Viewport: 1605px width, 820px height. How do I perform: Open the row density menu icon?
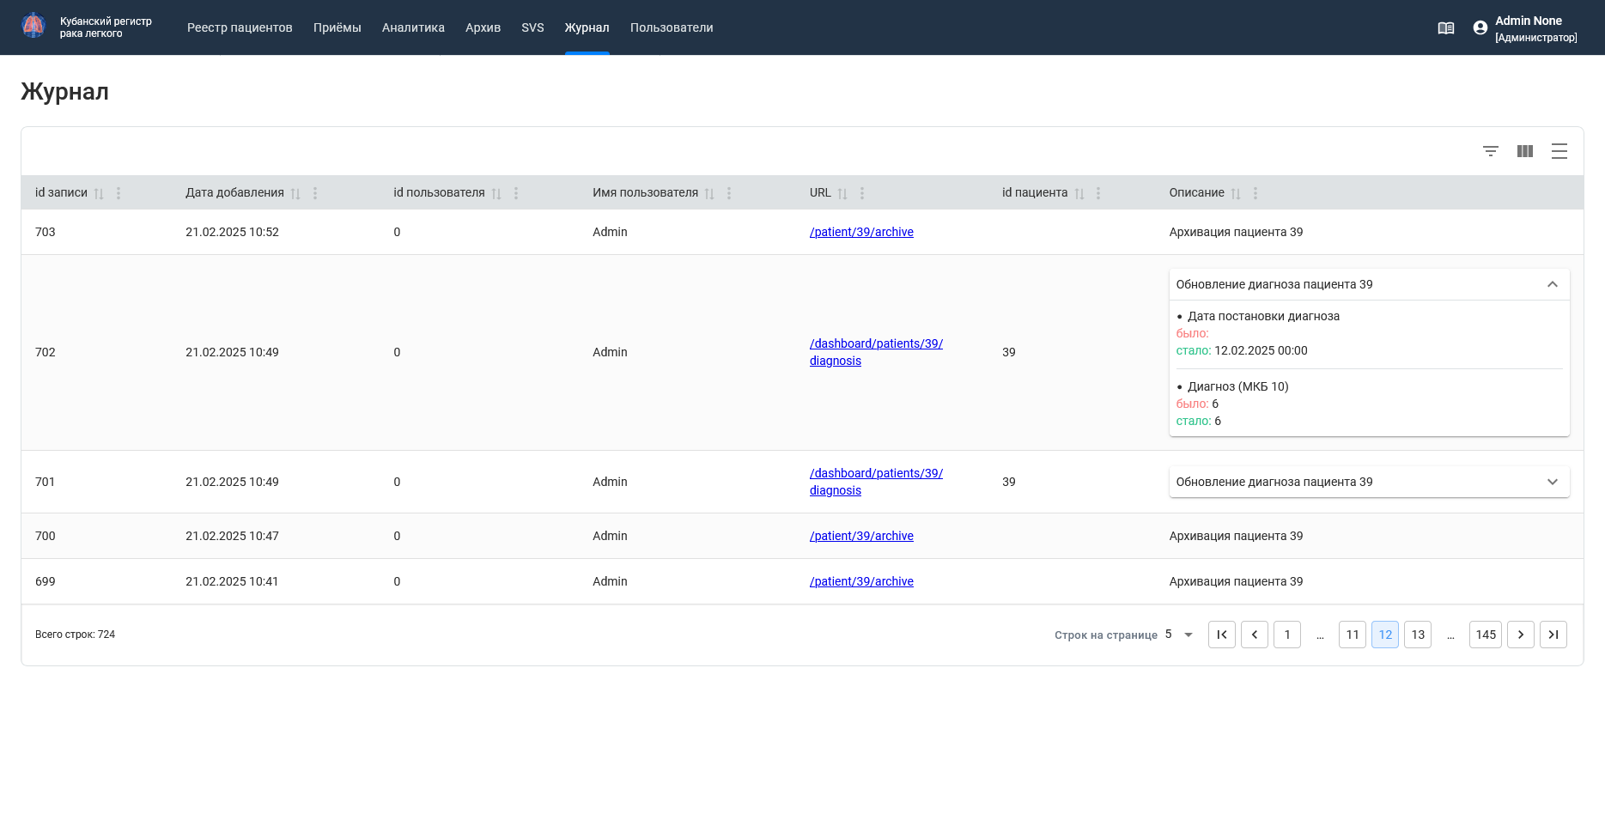click(1559, 151)
